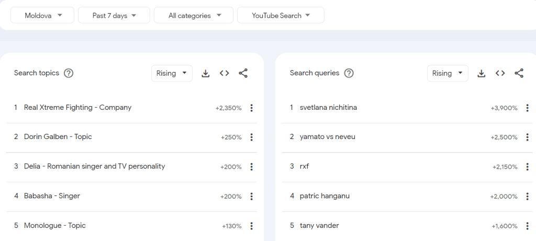Open tany vander search query
This screenshot has height=241, width=536.
click(x=319, y=225)
